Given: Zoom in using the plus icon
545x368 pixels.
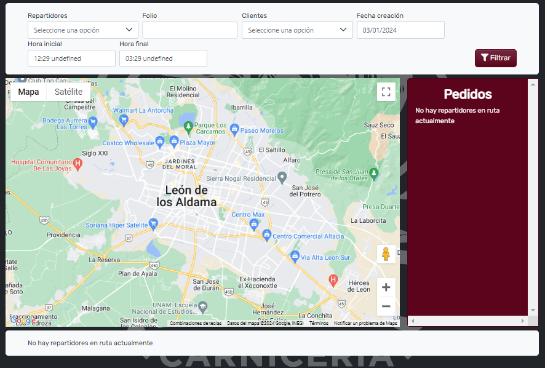Looking at the screenshot, I should coord(386,287).
